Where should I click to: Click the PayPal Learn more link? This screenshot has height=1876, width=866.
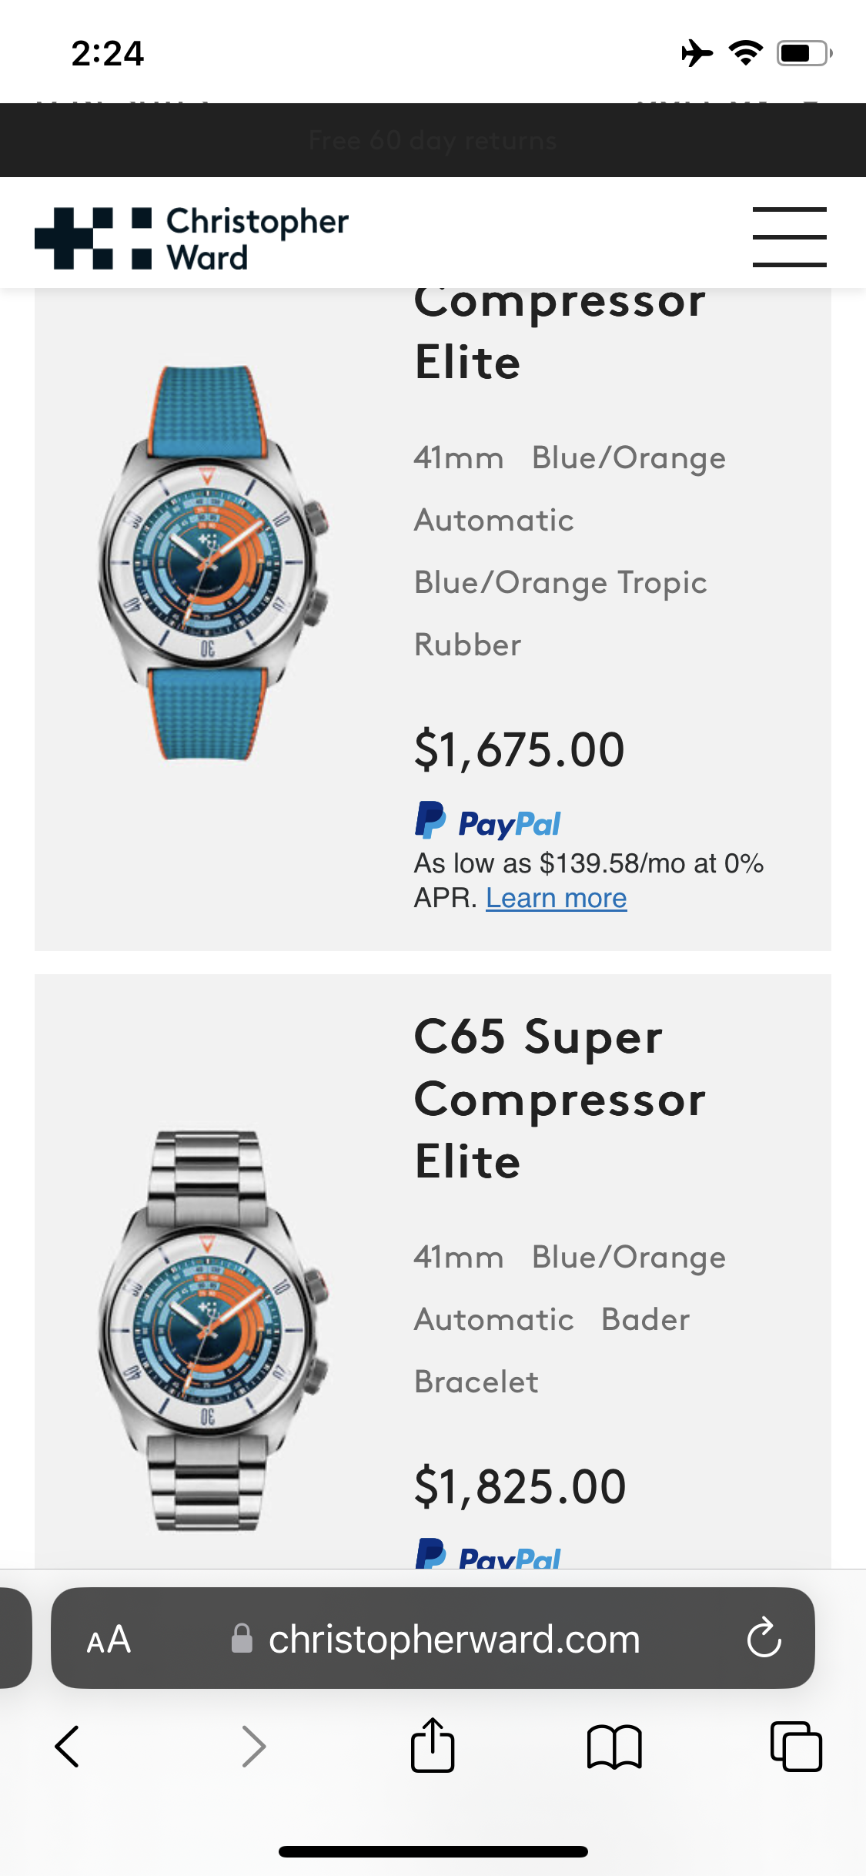point(556,898)
